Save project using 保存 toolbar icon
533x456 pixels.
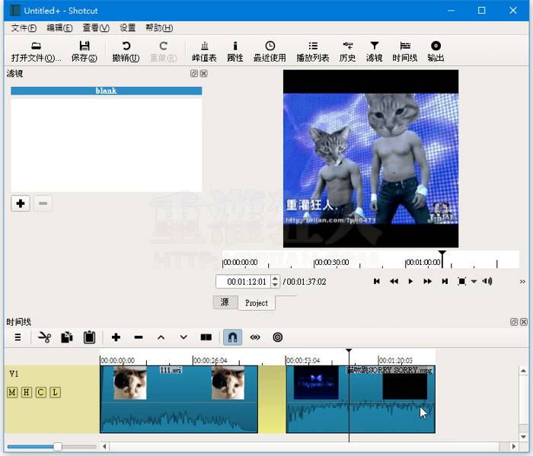click(x=84, y=52)
